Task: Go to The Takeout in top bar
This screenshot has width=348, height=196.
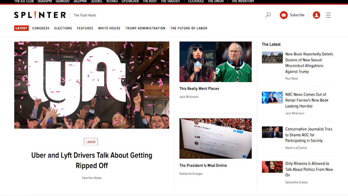Action: click(x=170, y=1)
